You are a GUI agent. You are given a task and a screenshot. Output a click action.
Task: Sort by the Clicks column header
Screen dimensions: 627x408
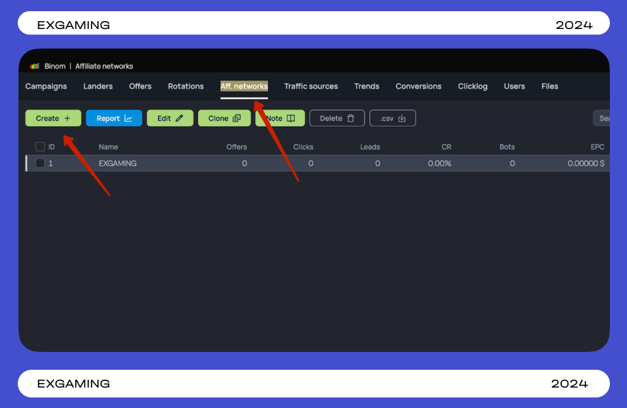pyautogui.click(x=303, y=147)
